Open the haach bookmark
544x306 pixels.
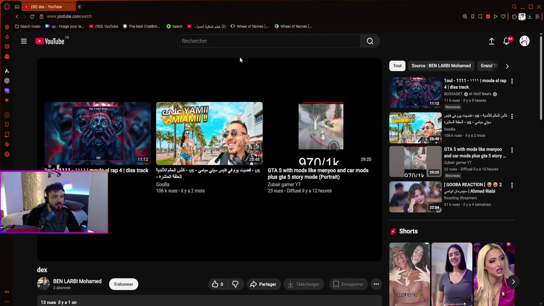[174, 26]
